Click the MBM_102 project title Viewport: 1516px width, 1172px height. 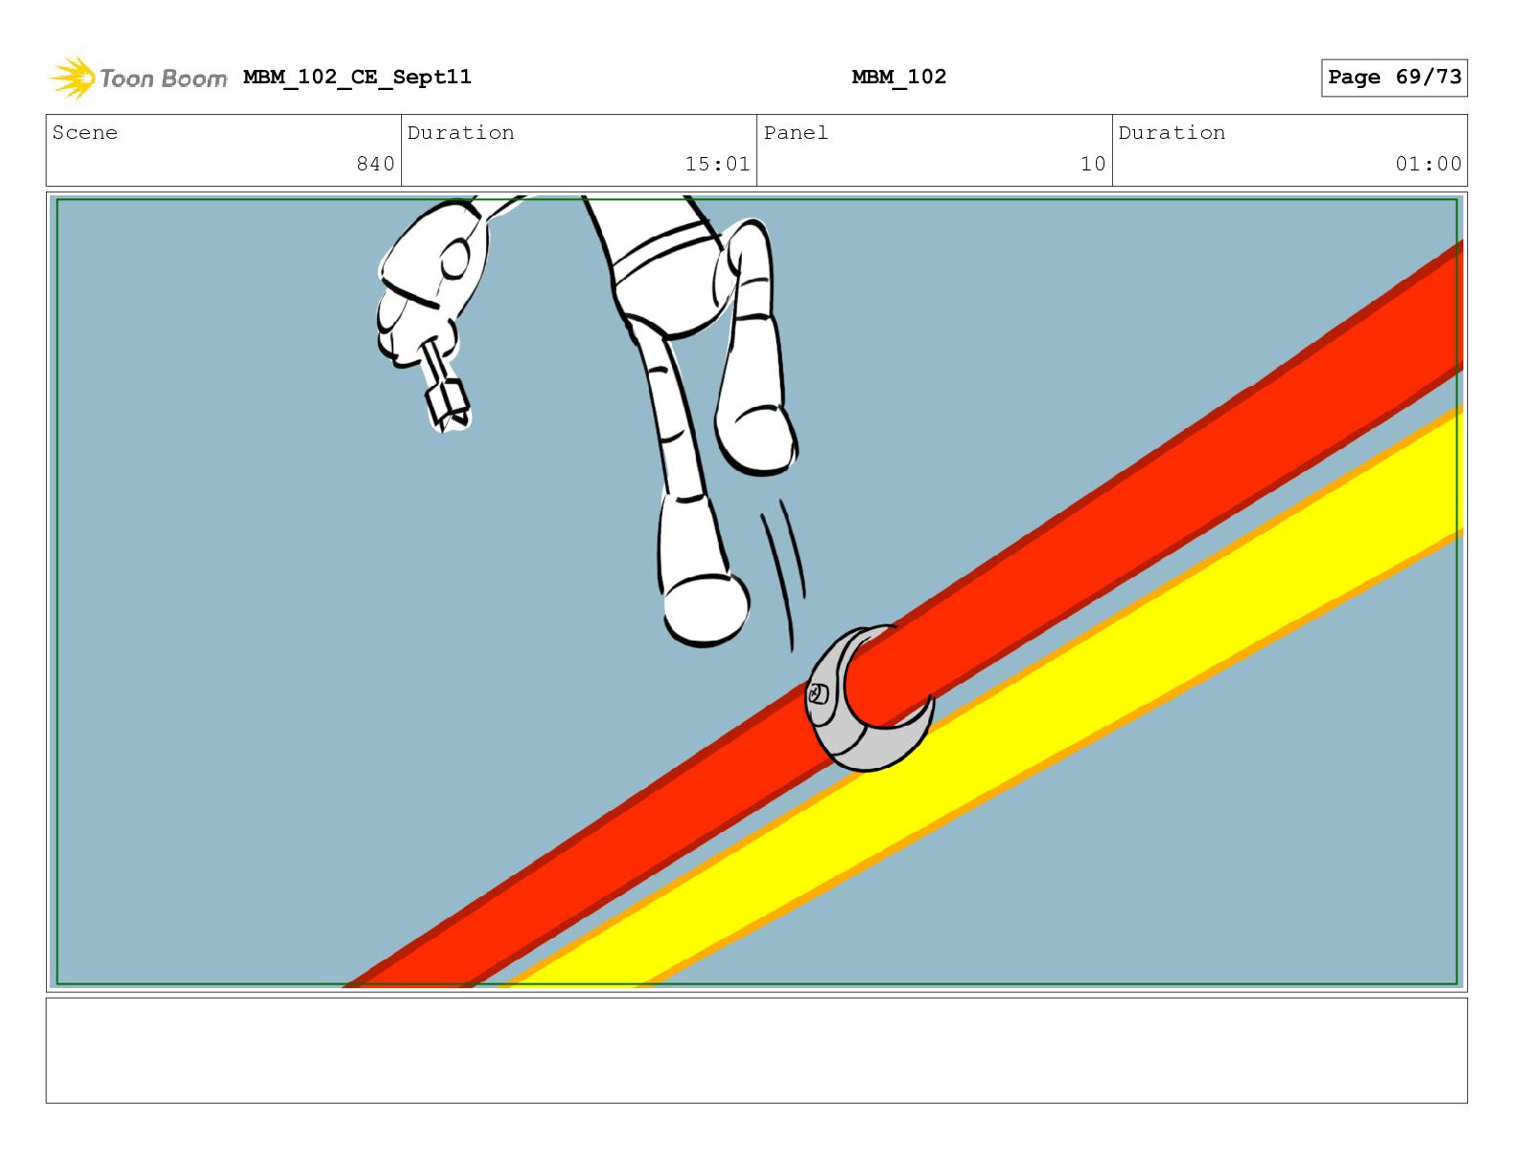tap(899, 77)
